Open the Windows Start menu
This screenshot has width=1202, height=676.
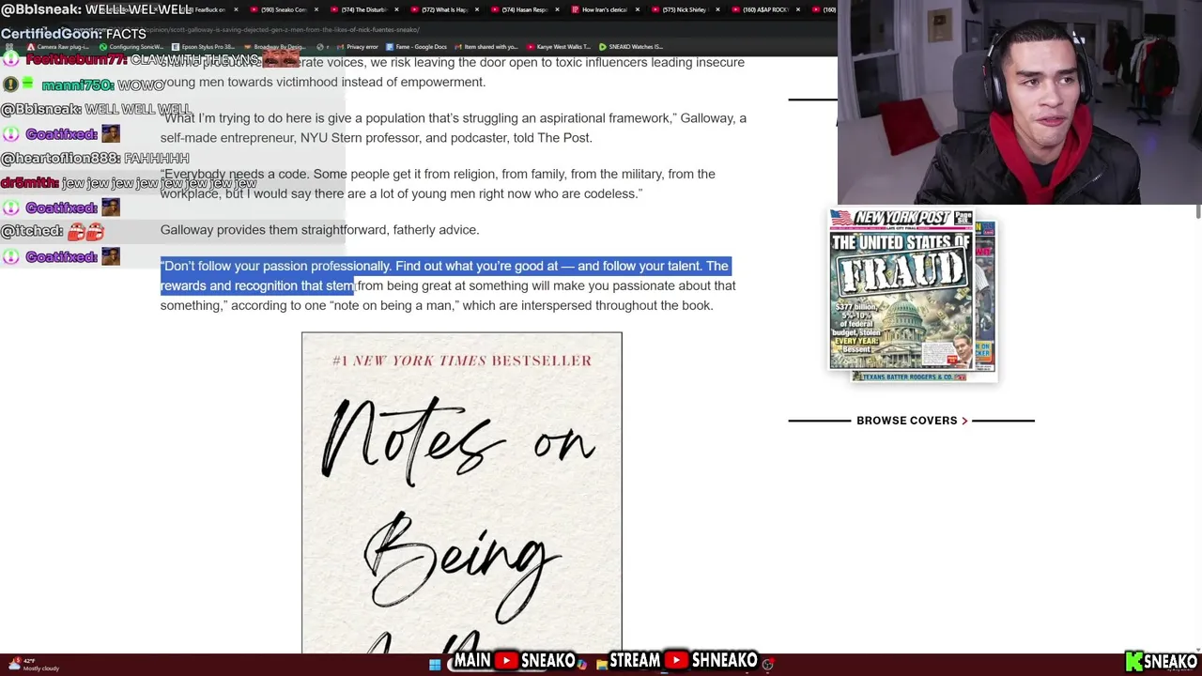tap(435, 665)
